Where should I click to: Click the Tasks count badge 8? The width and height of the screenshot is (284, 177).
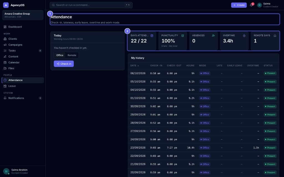click(40, 51)
